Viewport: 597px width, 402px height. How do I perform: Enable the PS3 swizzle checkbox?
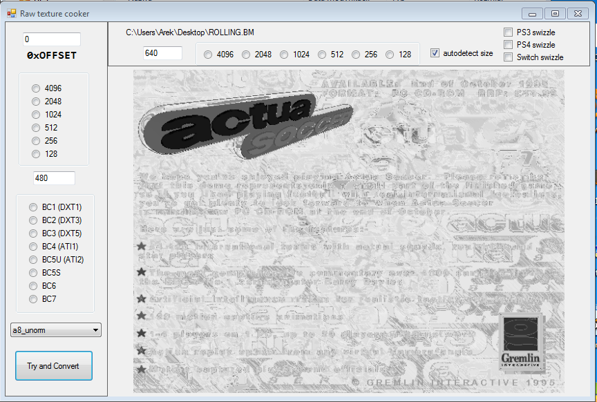coord(509,32)
